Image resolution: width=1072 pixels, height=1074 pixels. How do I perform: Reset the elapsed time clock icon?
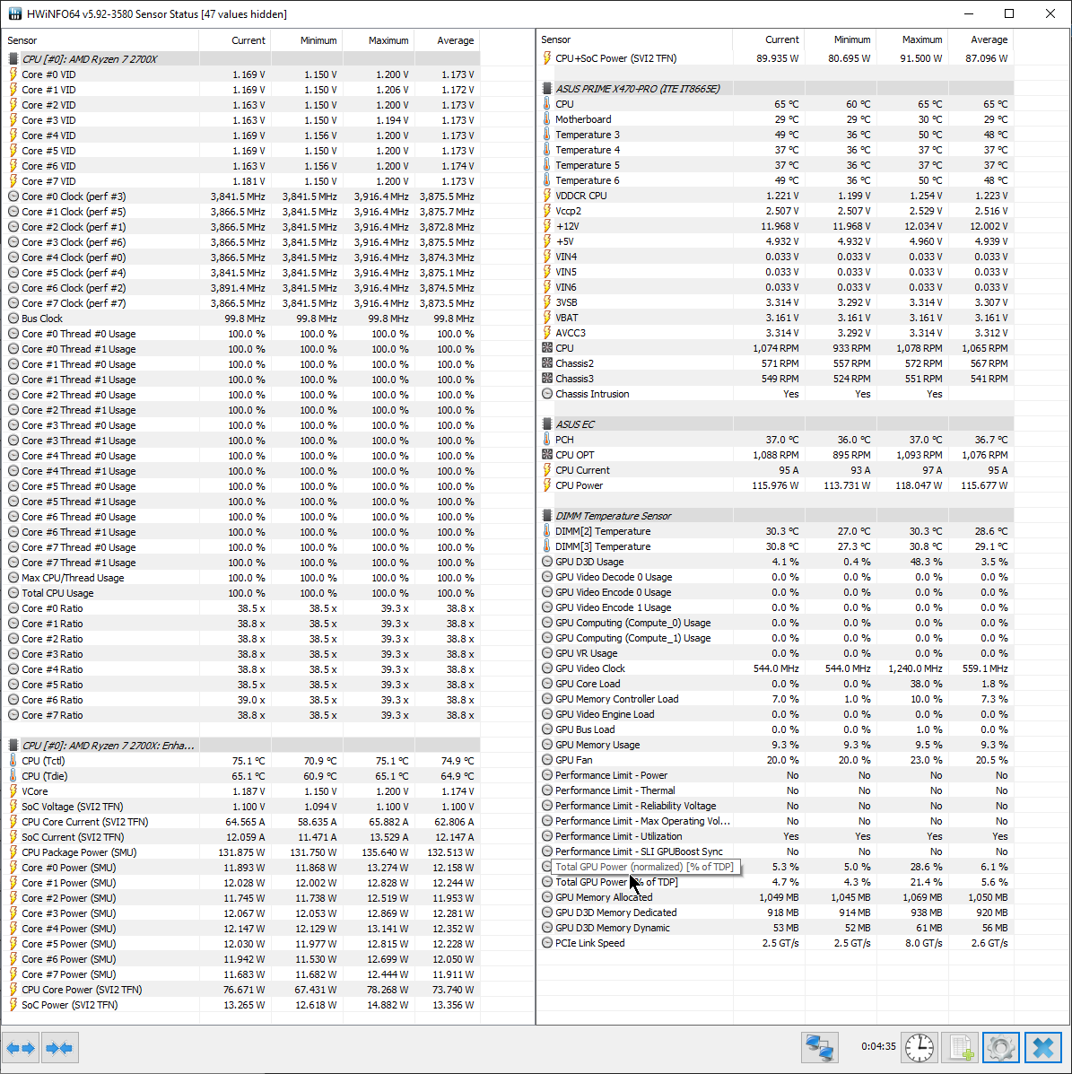click(x=919, y=1047)
